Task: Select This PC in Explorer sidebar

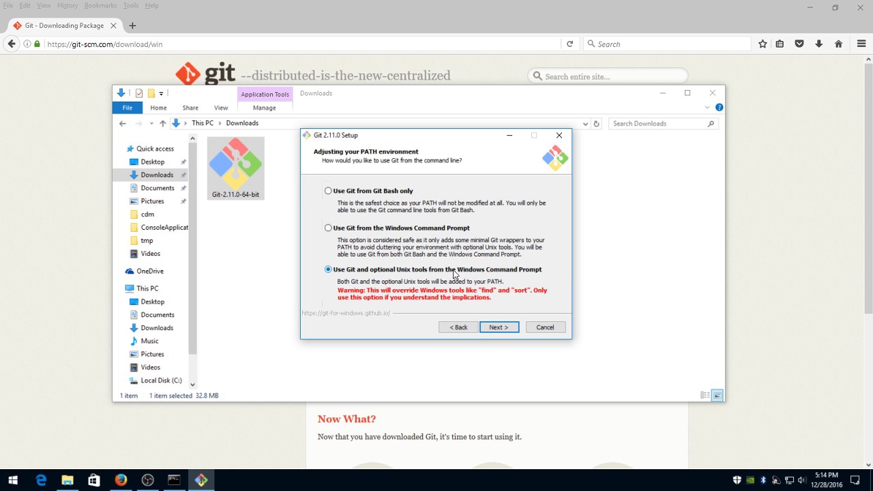Action: (x=147, y=288)
